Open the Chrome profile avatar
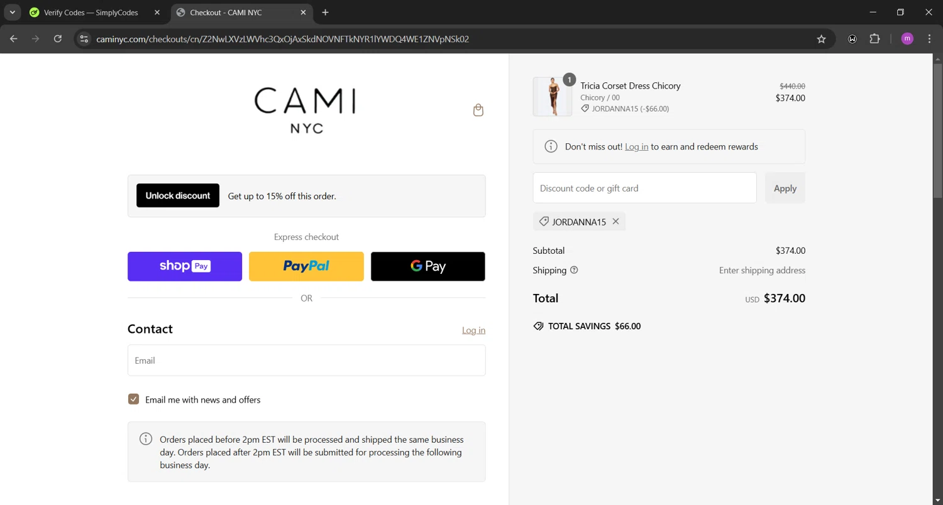This screenshot has height=505, width=943. pyautogui.click(x=907, y=39)
